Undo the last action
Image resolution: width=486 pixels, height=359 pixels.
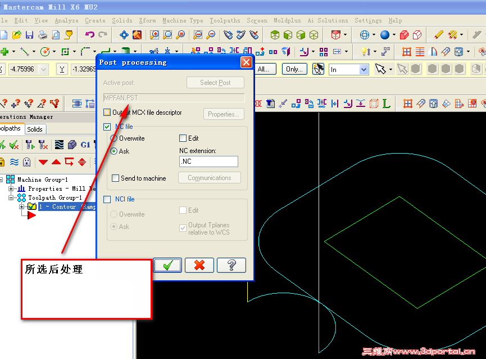[x=89, y=34]
